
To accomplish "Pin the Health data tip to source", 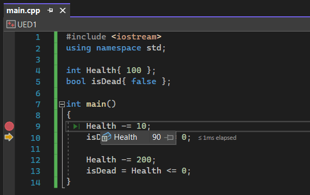I will [x=169, y=137].
